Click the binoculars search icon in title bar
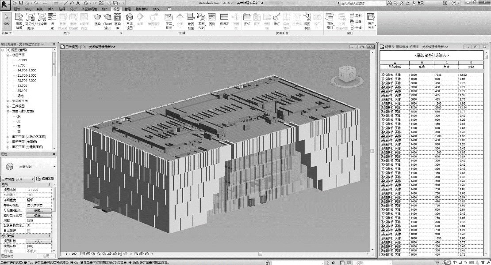 click(389, 3)
